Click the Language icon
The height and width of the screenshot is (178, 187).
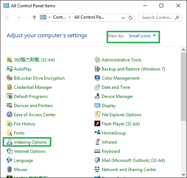point(10,160)
